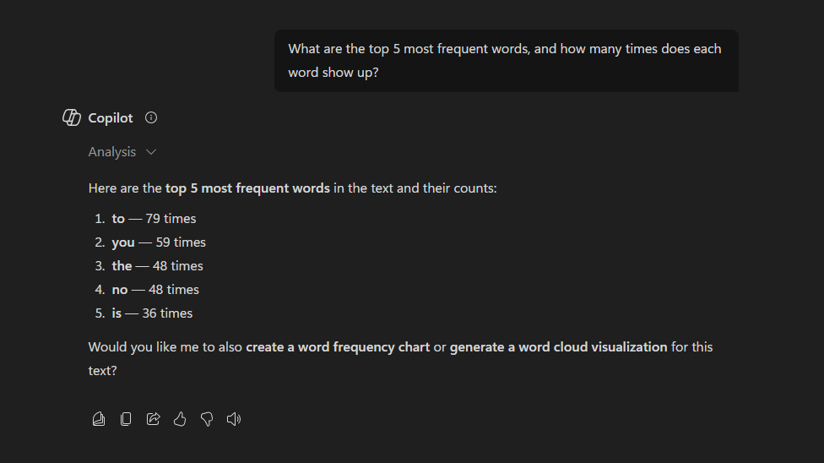Give the response a thumbs up
824x463 pixels.
tap(180, 419)
